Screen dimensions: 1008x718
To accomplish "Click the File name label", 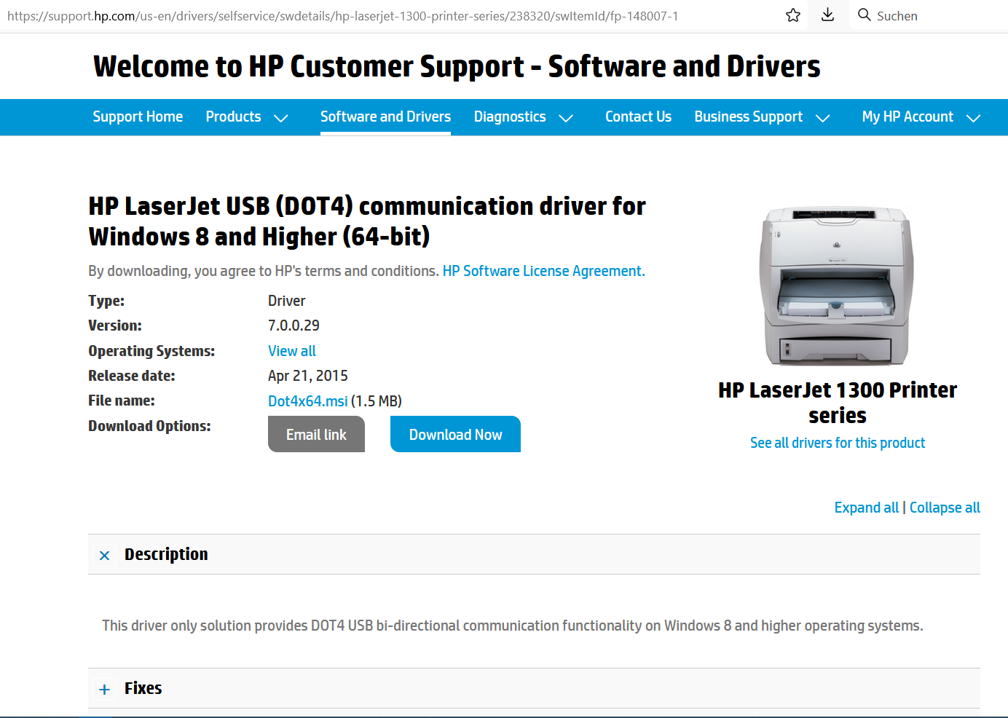I will click(122, 401).
